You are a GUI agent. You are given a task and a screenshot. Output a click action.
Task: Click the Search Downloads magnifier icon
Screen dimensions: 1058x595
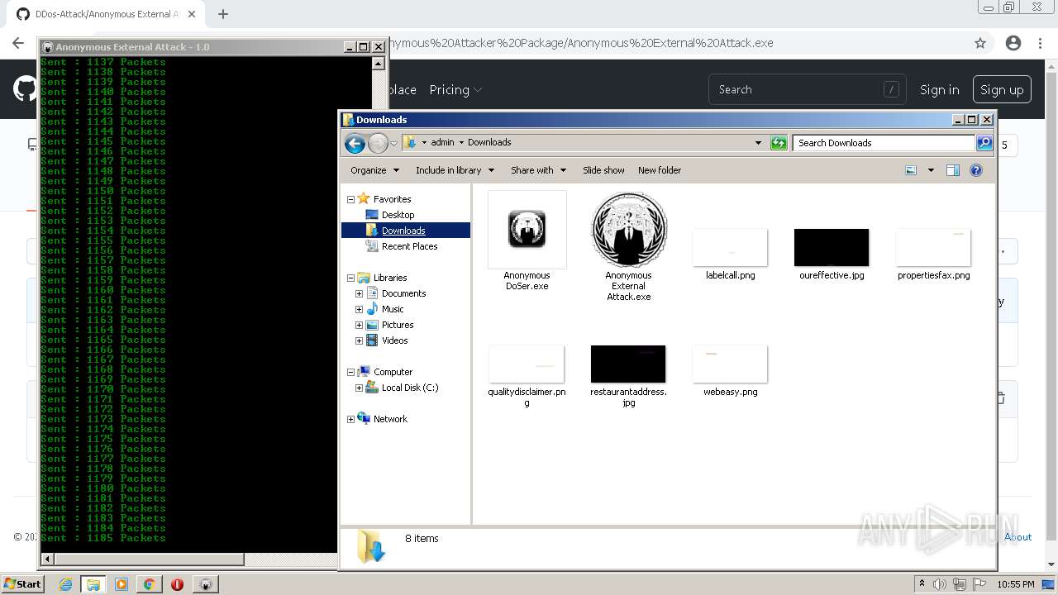click(984, 143)
